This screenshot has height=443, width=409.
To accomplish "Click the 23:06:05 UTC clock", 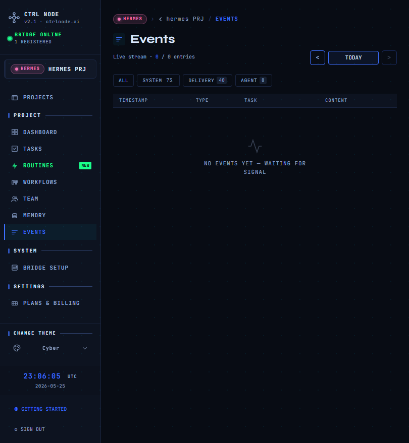I will pos(50,376).
